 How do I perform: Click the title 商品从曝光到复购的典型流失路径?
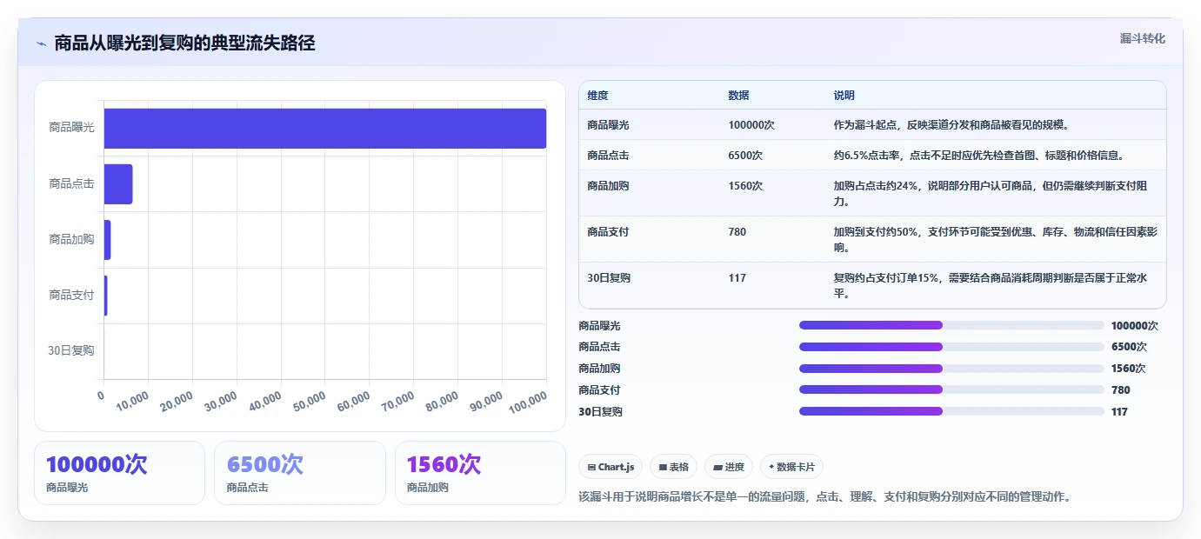click(x=184, y=43)
